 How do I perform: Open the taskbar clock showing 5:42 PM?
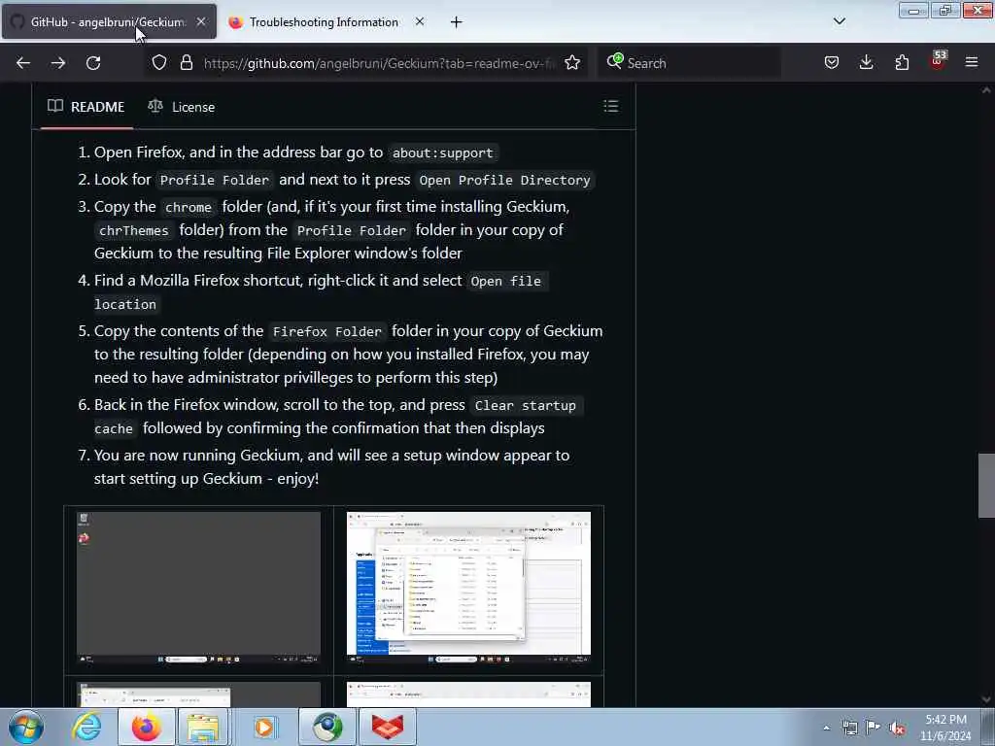pyautogui.click(x=945, y=728)
